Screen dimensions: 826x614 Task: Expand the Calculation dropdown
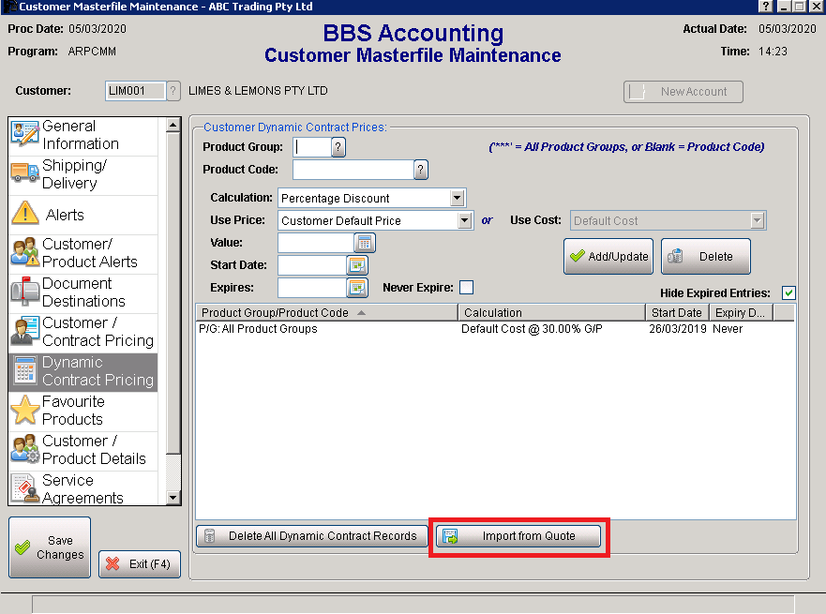coord(457,198)
